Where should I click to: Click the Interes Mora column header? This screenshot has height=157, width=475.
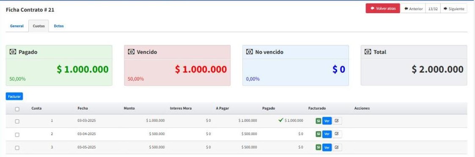point(181,108)
